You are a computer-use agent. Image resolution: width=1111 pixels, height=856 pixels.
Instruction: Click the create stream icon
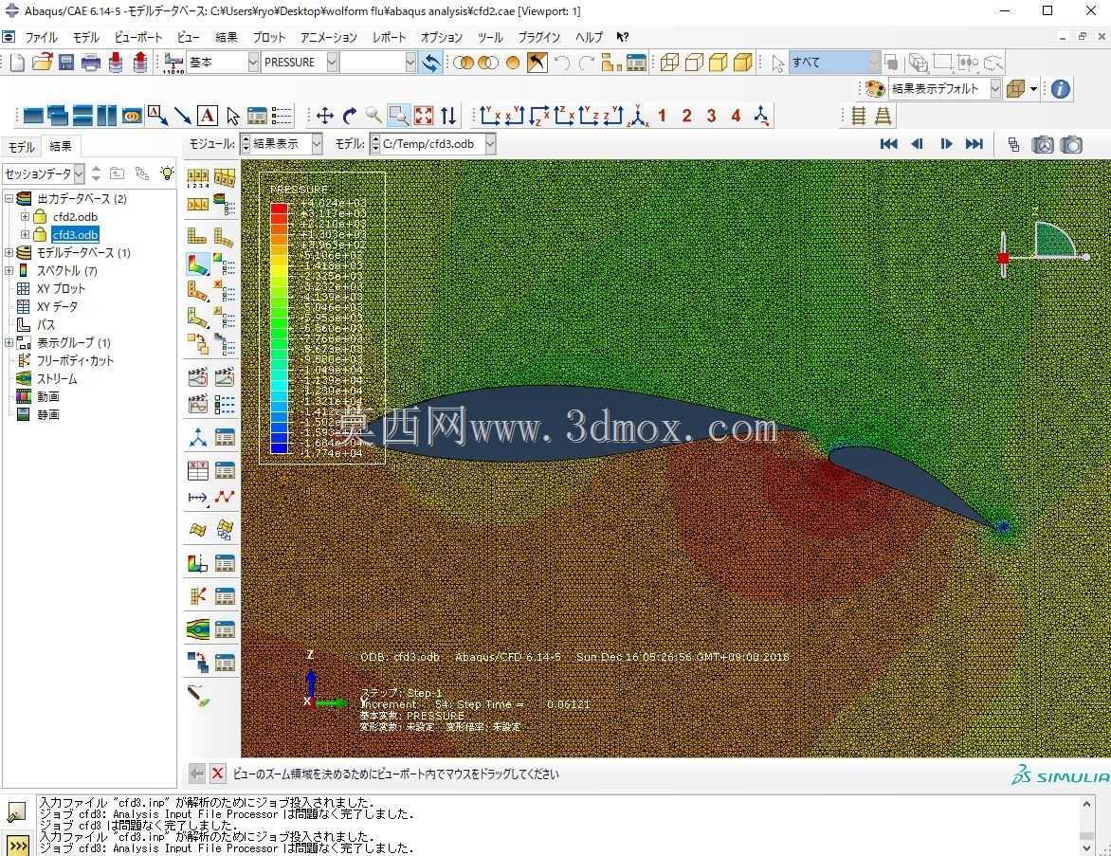[x=198, y=628]
